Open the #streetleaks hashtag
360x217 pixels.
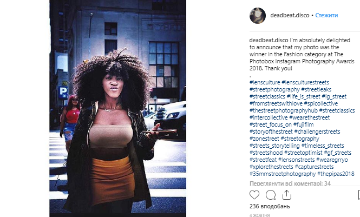pos(316,89)
